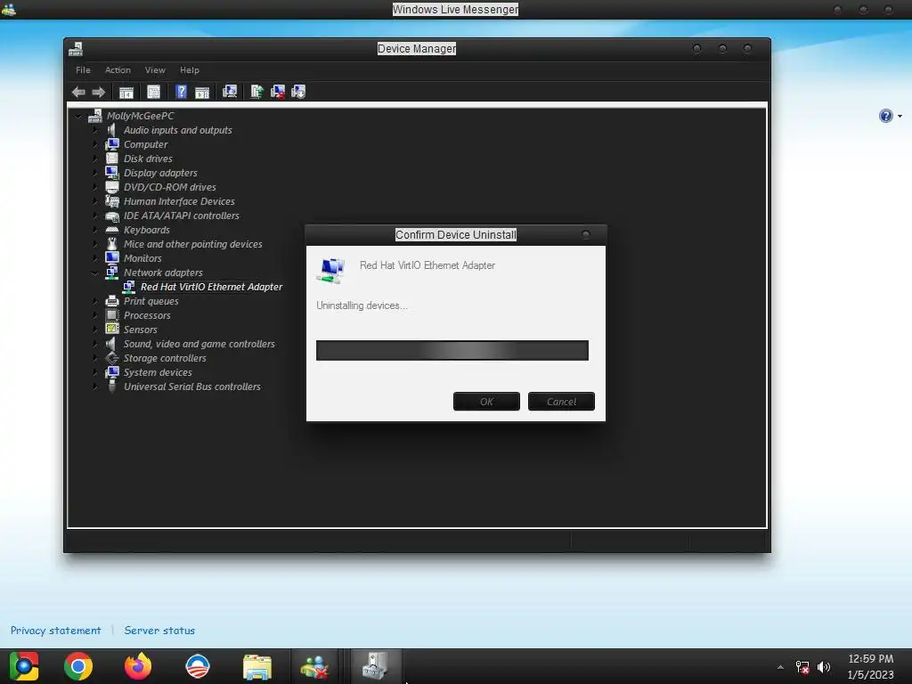Click the blue Help question-mark toolbar icon
912x684 pixels.
click(182, 92)
